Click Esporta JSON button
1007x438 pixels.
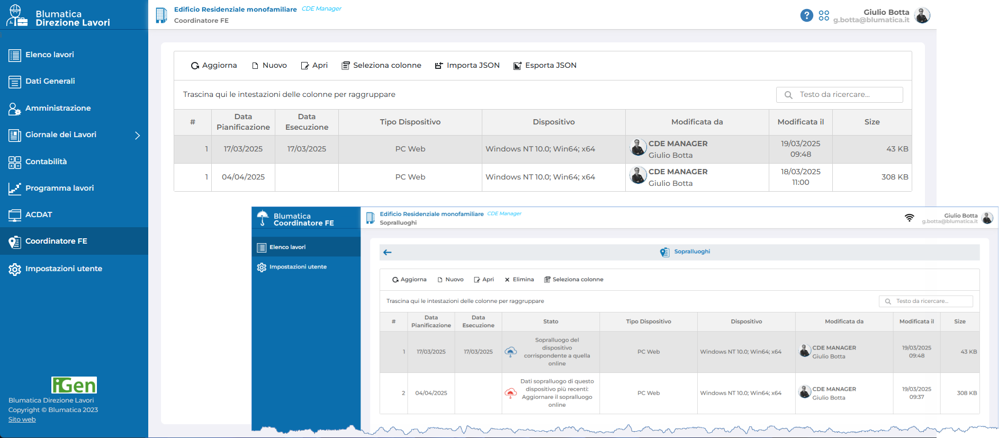(x=545, y=66)
